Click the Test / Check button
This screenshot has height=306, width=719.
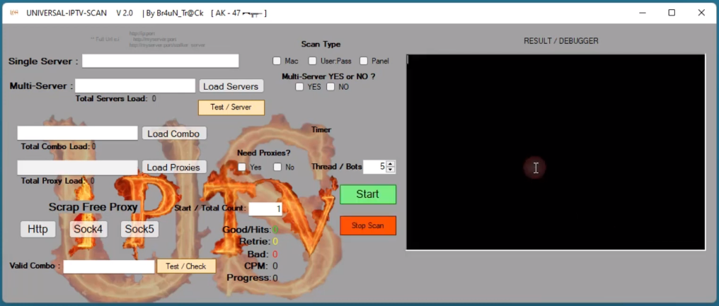click(x=186, y=266)
